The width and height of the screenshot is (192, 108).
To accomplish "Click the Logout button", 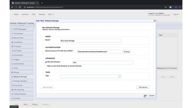I will pyautogui.click(x=175, y=14).
